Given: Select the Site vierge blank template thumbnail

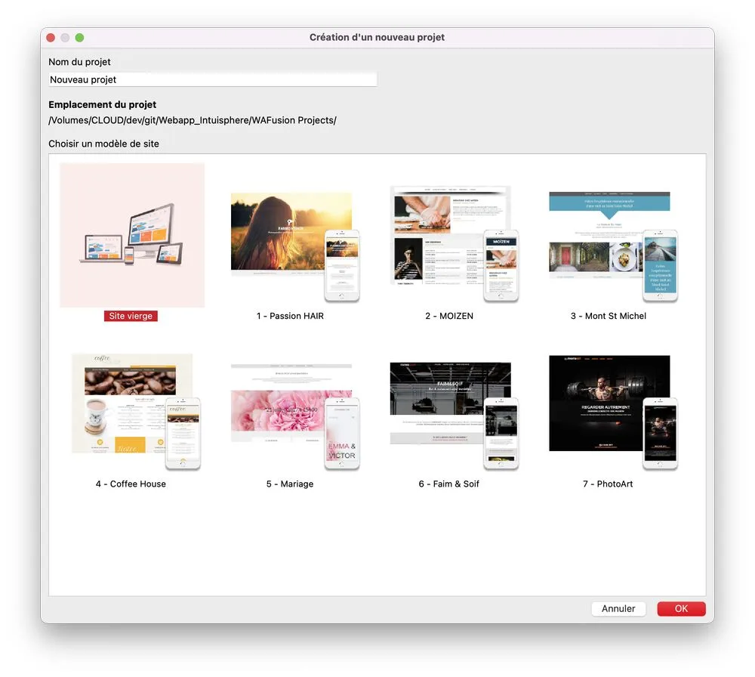Looking at the screenshot, I should (132, 235).
